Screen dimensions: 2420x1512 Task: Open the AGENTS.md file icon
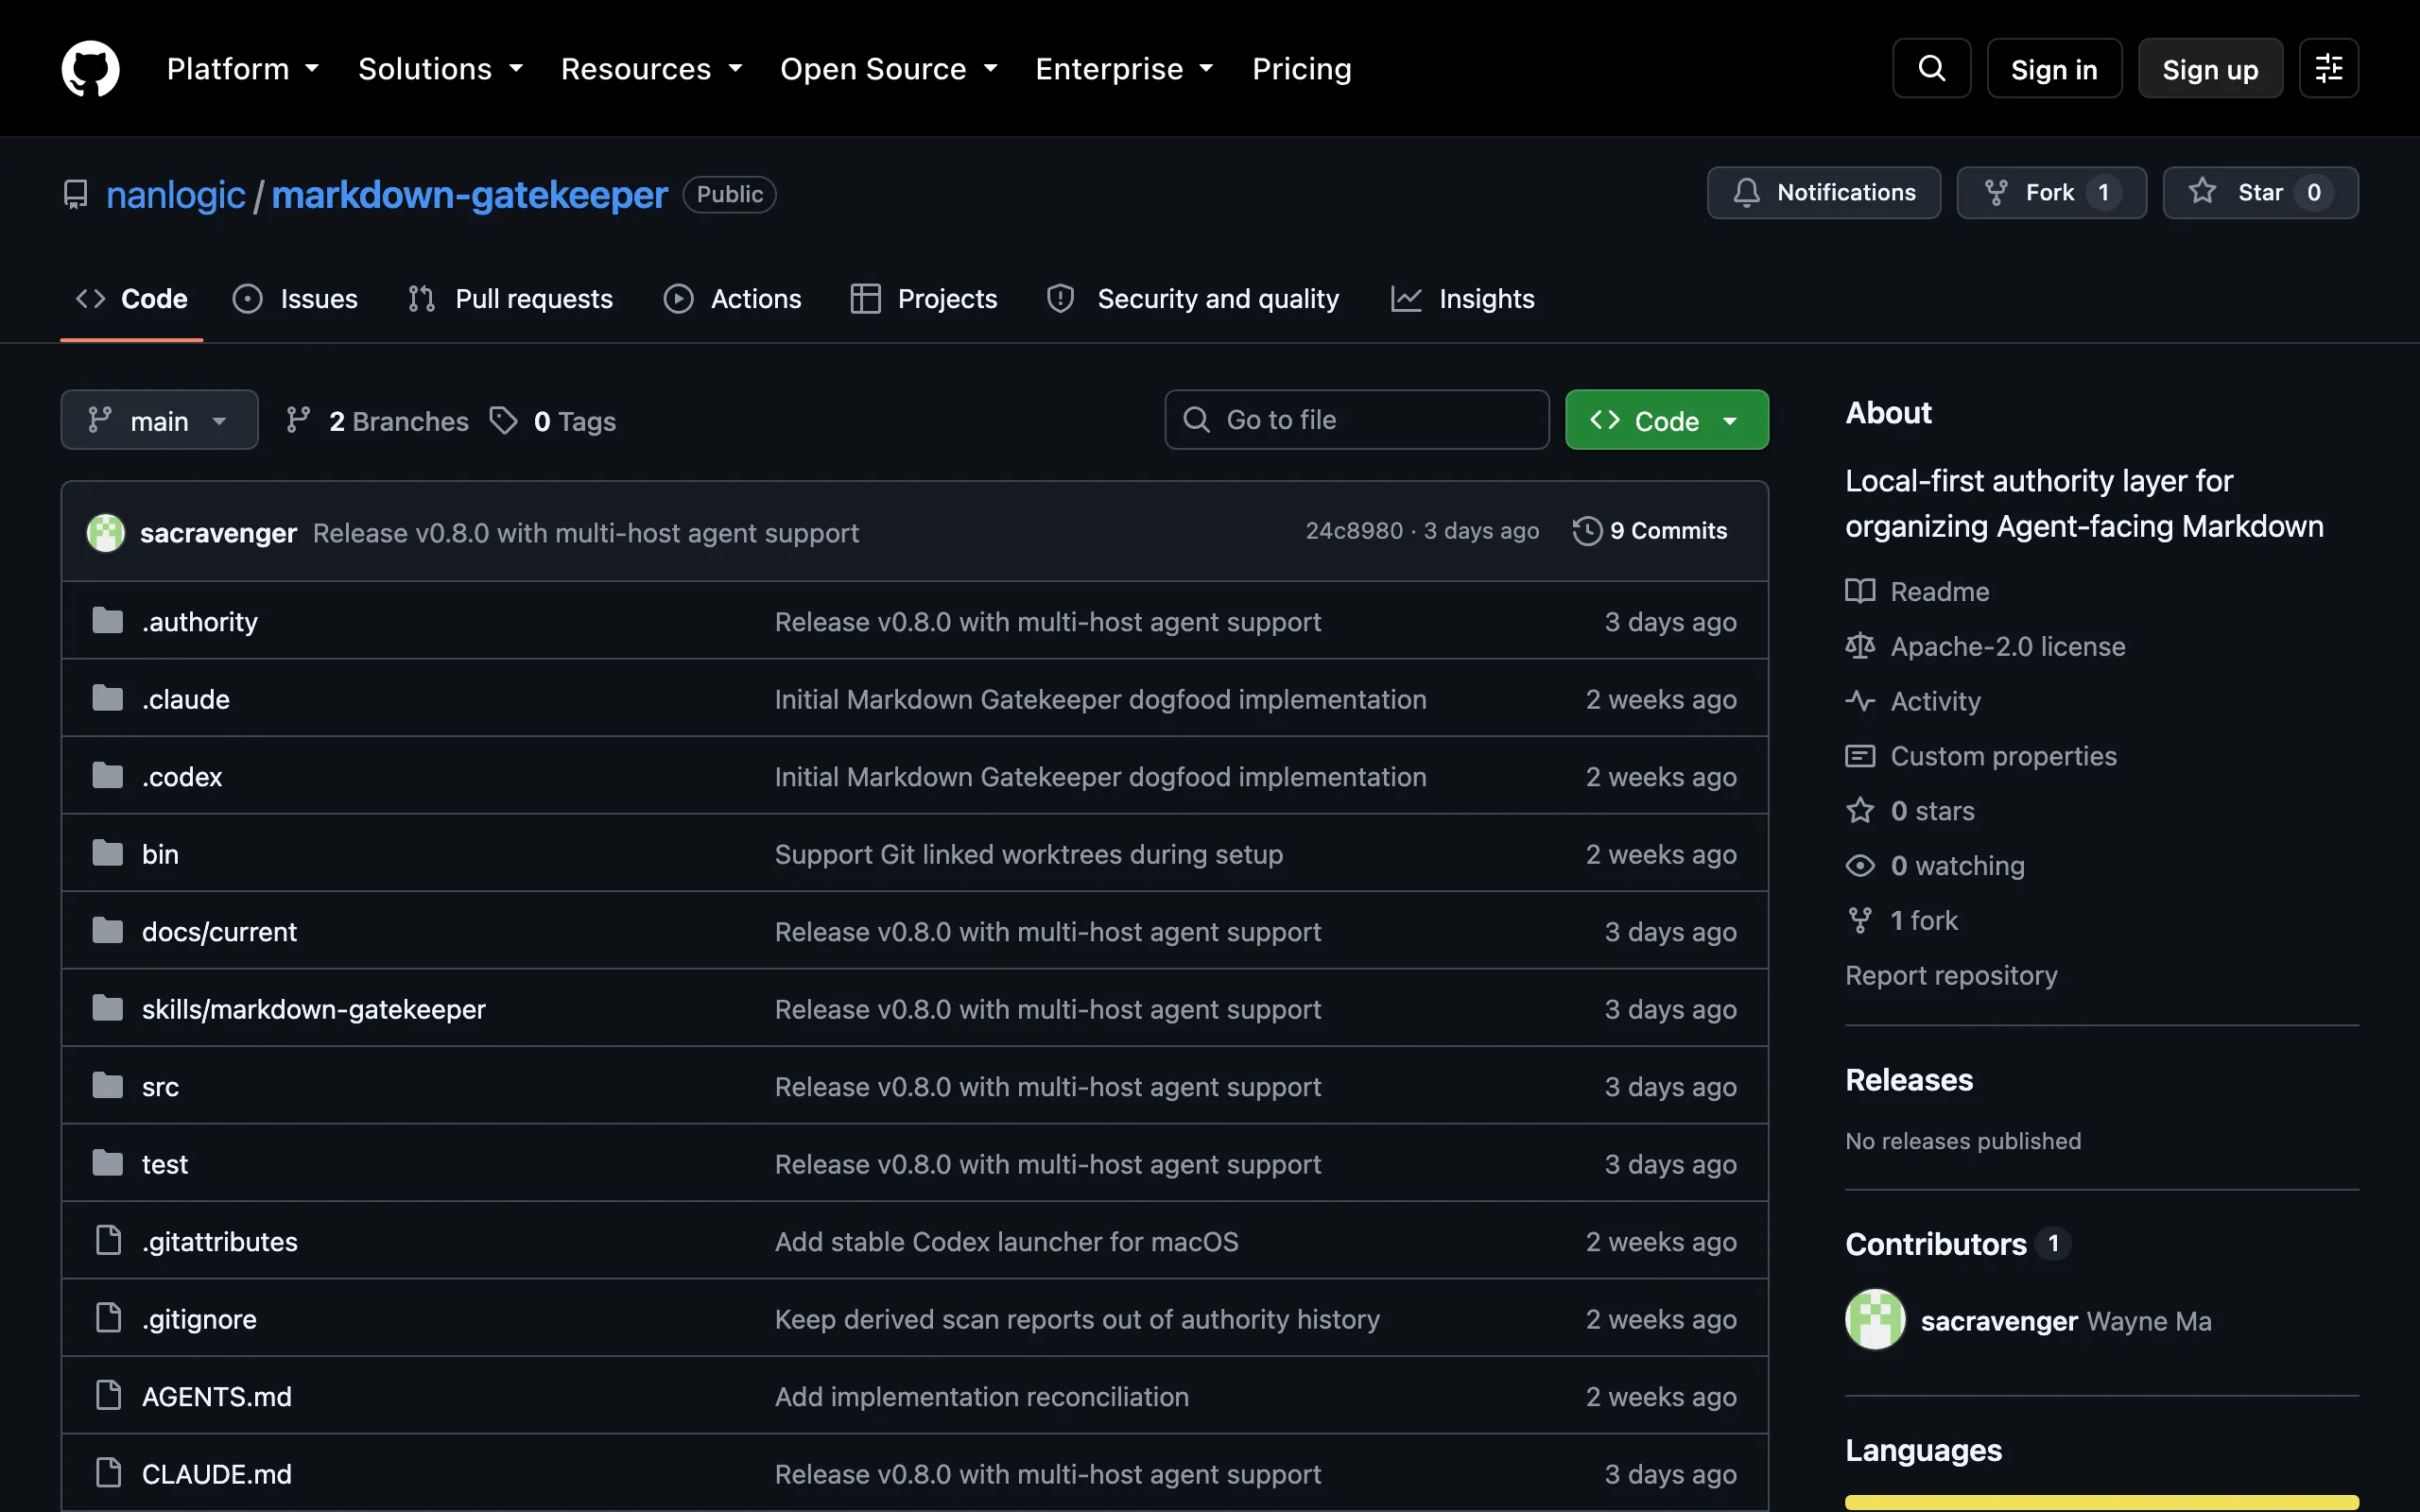[x=108, y=1396]
